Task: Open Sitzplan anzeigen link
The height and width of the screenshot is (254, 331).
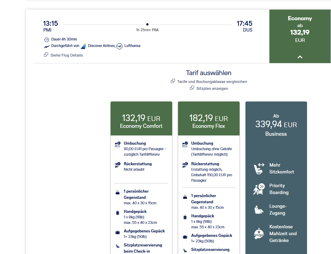Action: (212, 88)
